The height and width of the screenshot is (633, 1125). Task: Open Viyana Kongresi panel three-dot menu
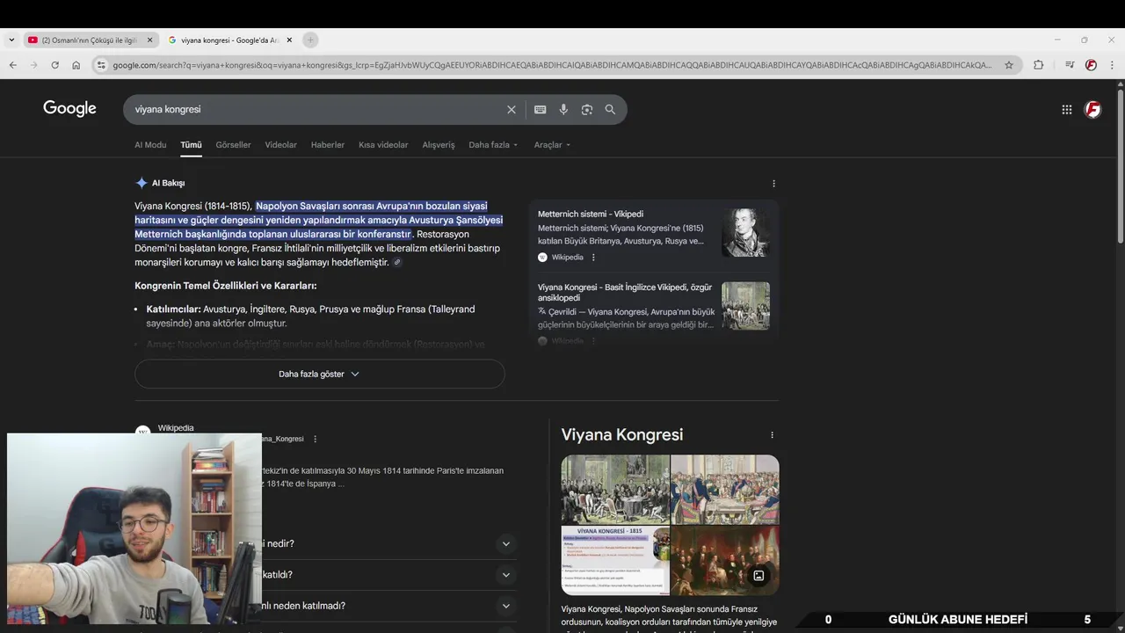tap(772, 435)
